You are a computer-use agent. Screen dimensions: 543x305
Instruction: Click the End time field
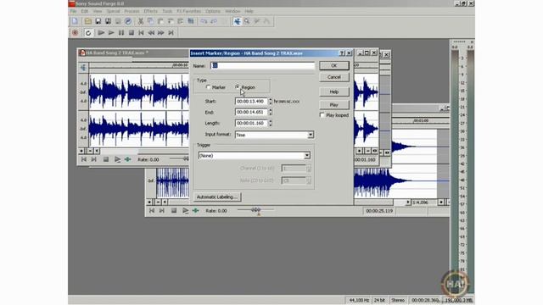[x=251, y=112]
